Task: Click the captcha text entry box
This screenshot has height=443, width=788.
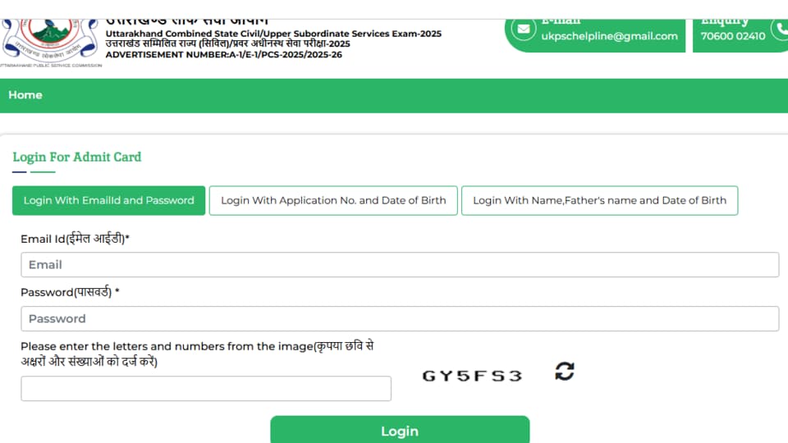Action: [x=206, y=388]
